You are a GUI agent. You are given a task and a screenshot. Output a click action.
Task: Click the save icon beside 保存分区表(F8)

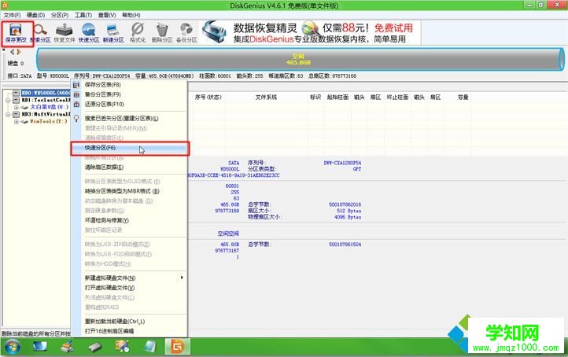coord(76,85)
